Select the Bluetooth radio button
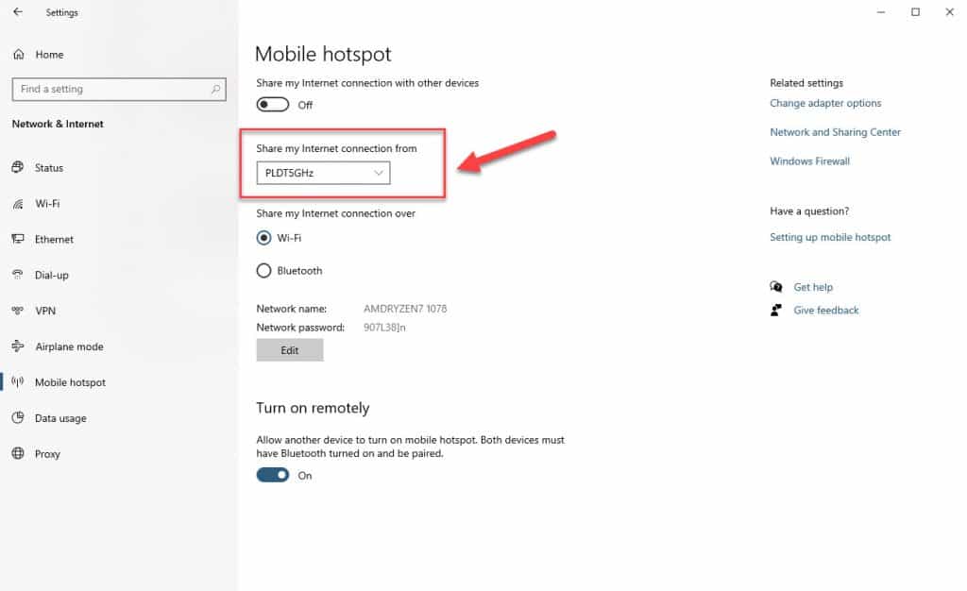This screenshot has width=967, height=591. [264, 270]
